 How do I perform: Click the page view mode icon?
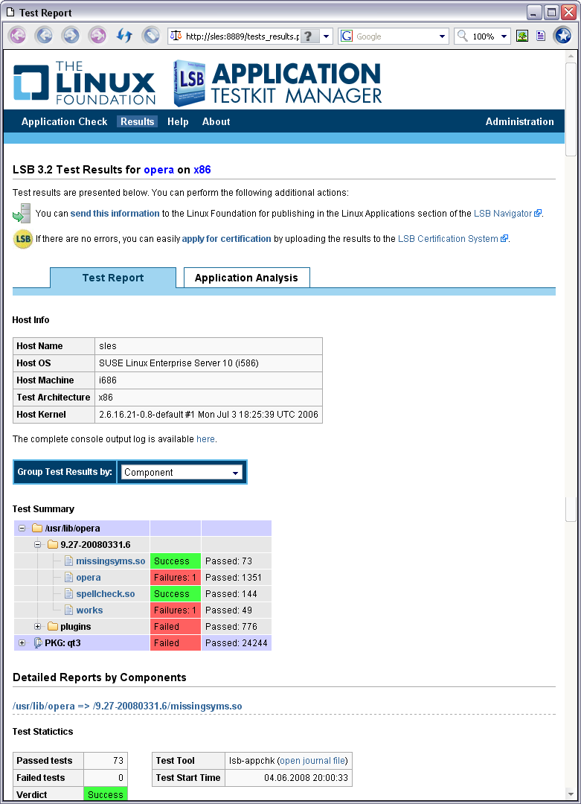541,36
